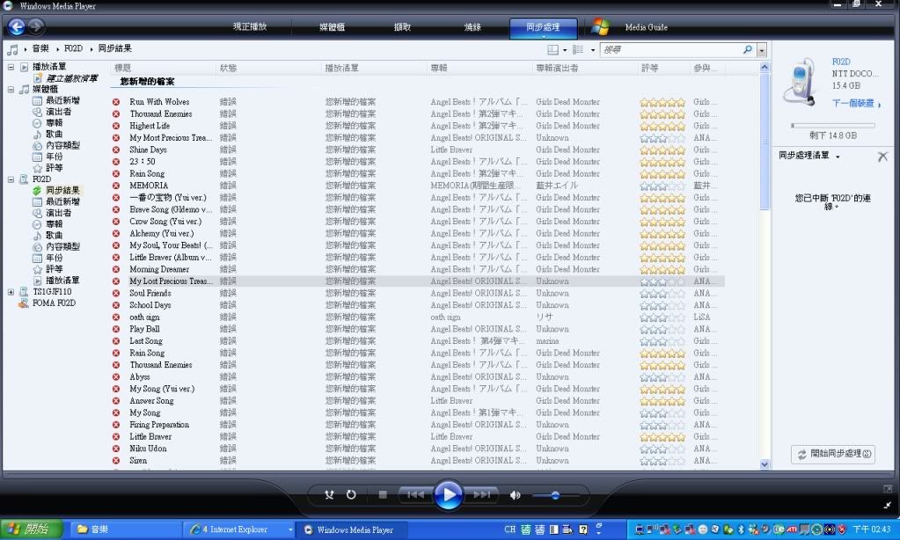Select 建立播放清單 in the tree
900x540 pixels.
pyautogui.click(x=72, y=78)
